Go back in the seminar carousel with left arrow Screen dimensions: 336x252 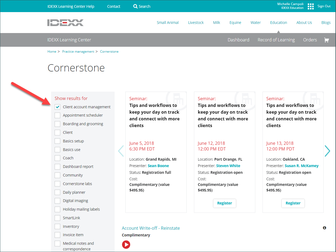pos(121,151)
